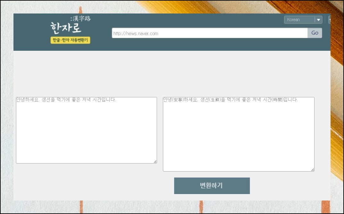Click the right hanja-converted output text area

[239, 134]
